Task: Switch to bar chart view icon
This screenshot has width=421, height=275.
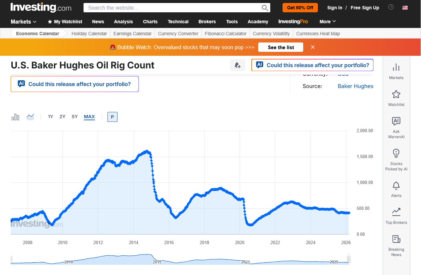Action: click(15, 117)
